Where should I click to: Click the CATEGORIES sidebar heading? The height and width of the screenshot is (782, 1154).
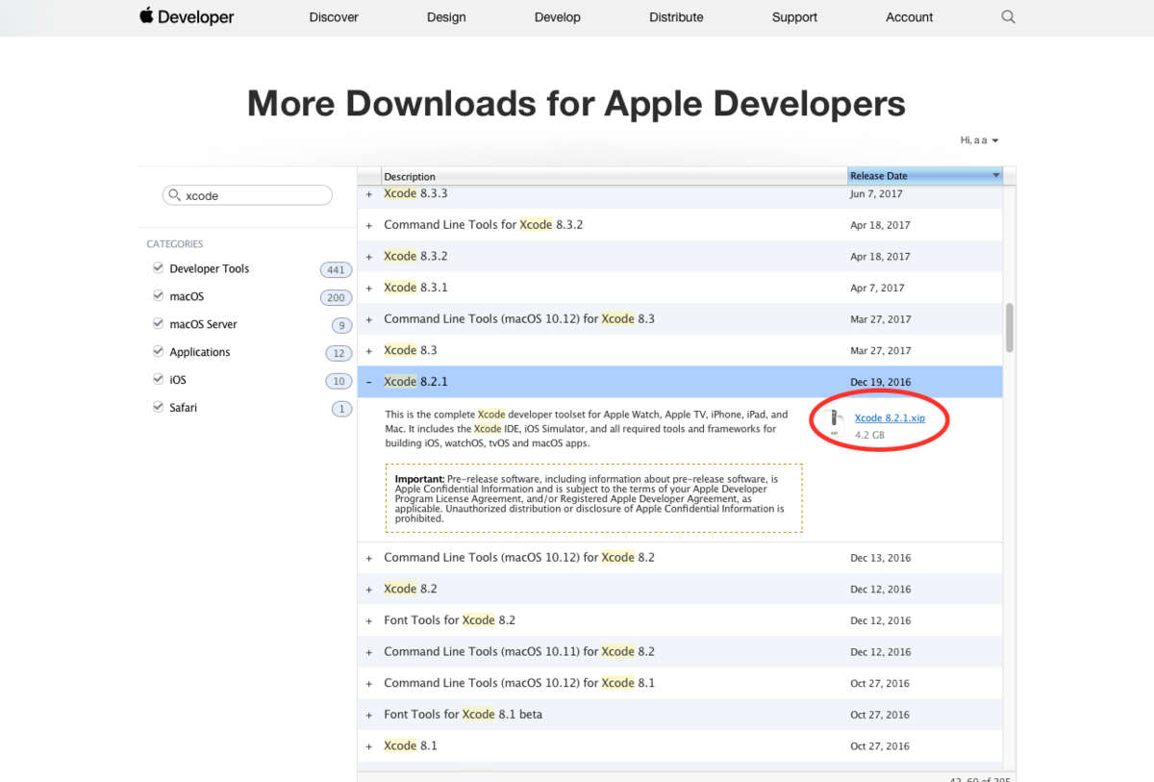[175, 244]
